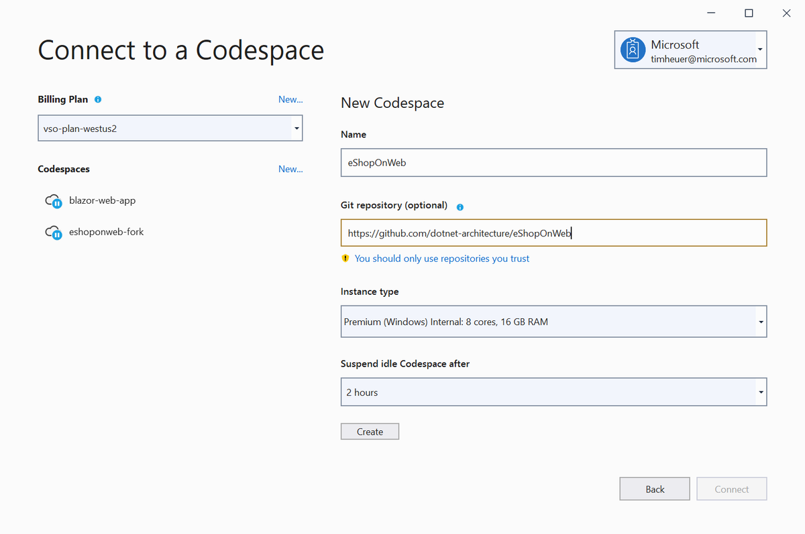805x534 pixels.
Task: Click the Billing Plan info icon
Action: click(98, 99)
